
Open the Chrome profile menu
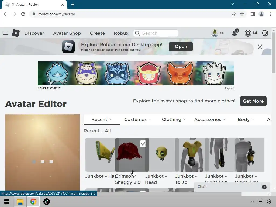[261, 14]
